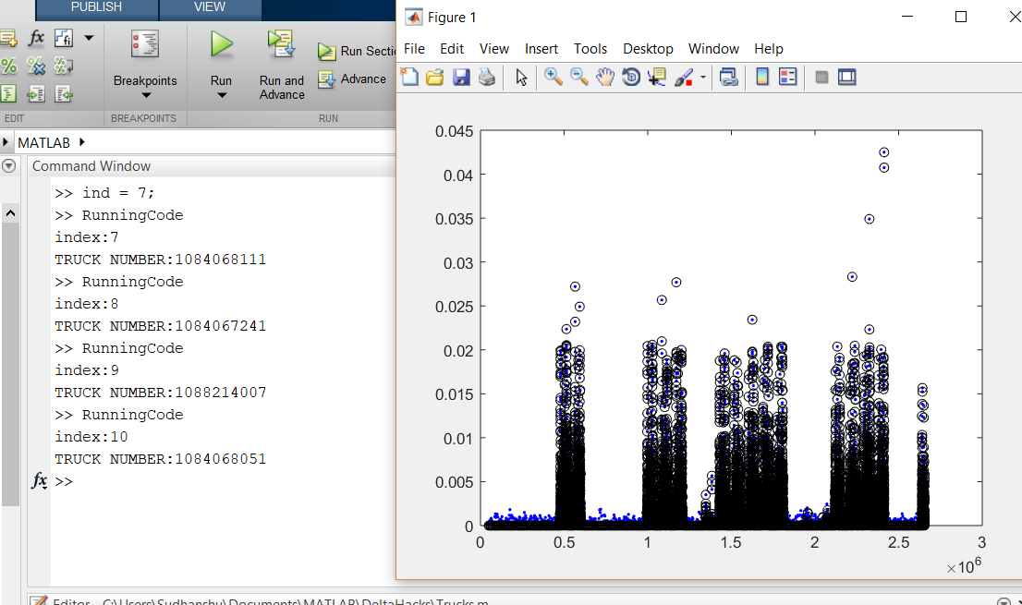This screenshot has height=605, width=1022.
Task: Click the green percent Comment icon
Action: tap(8, 66)
